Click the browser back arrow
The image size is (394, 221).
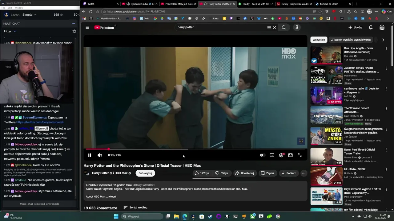[x=83, y=11]
